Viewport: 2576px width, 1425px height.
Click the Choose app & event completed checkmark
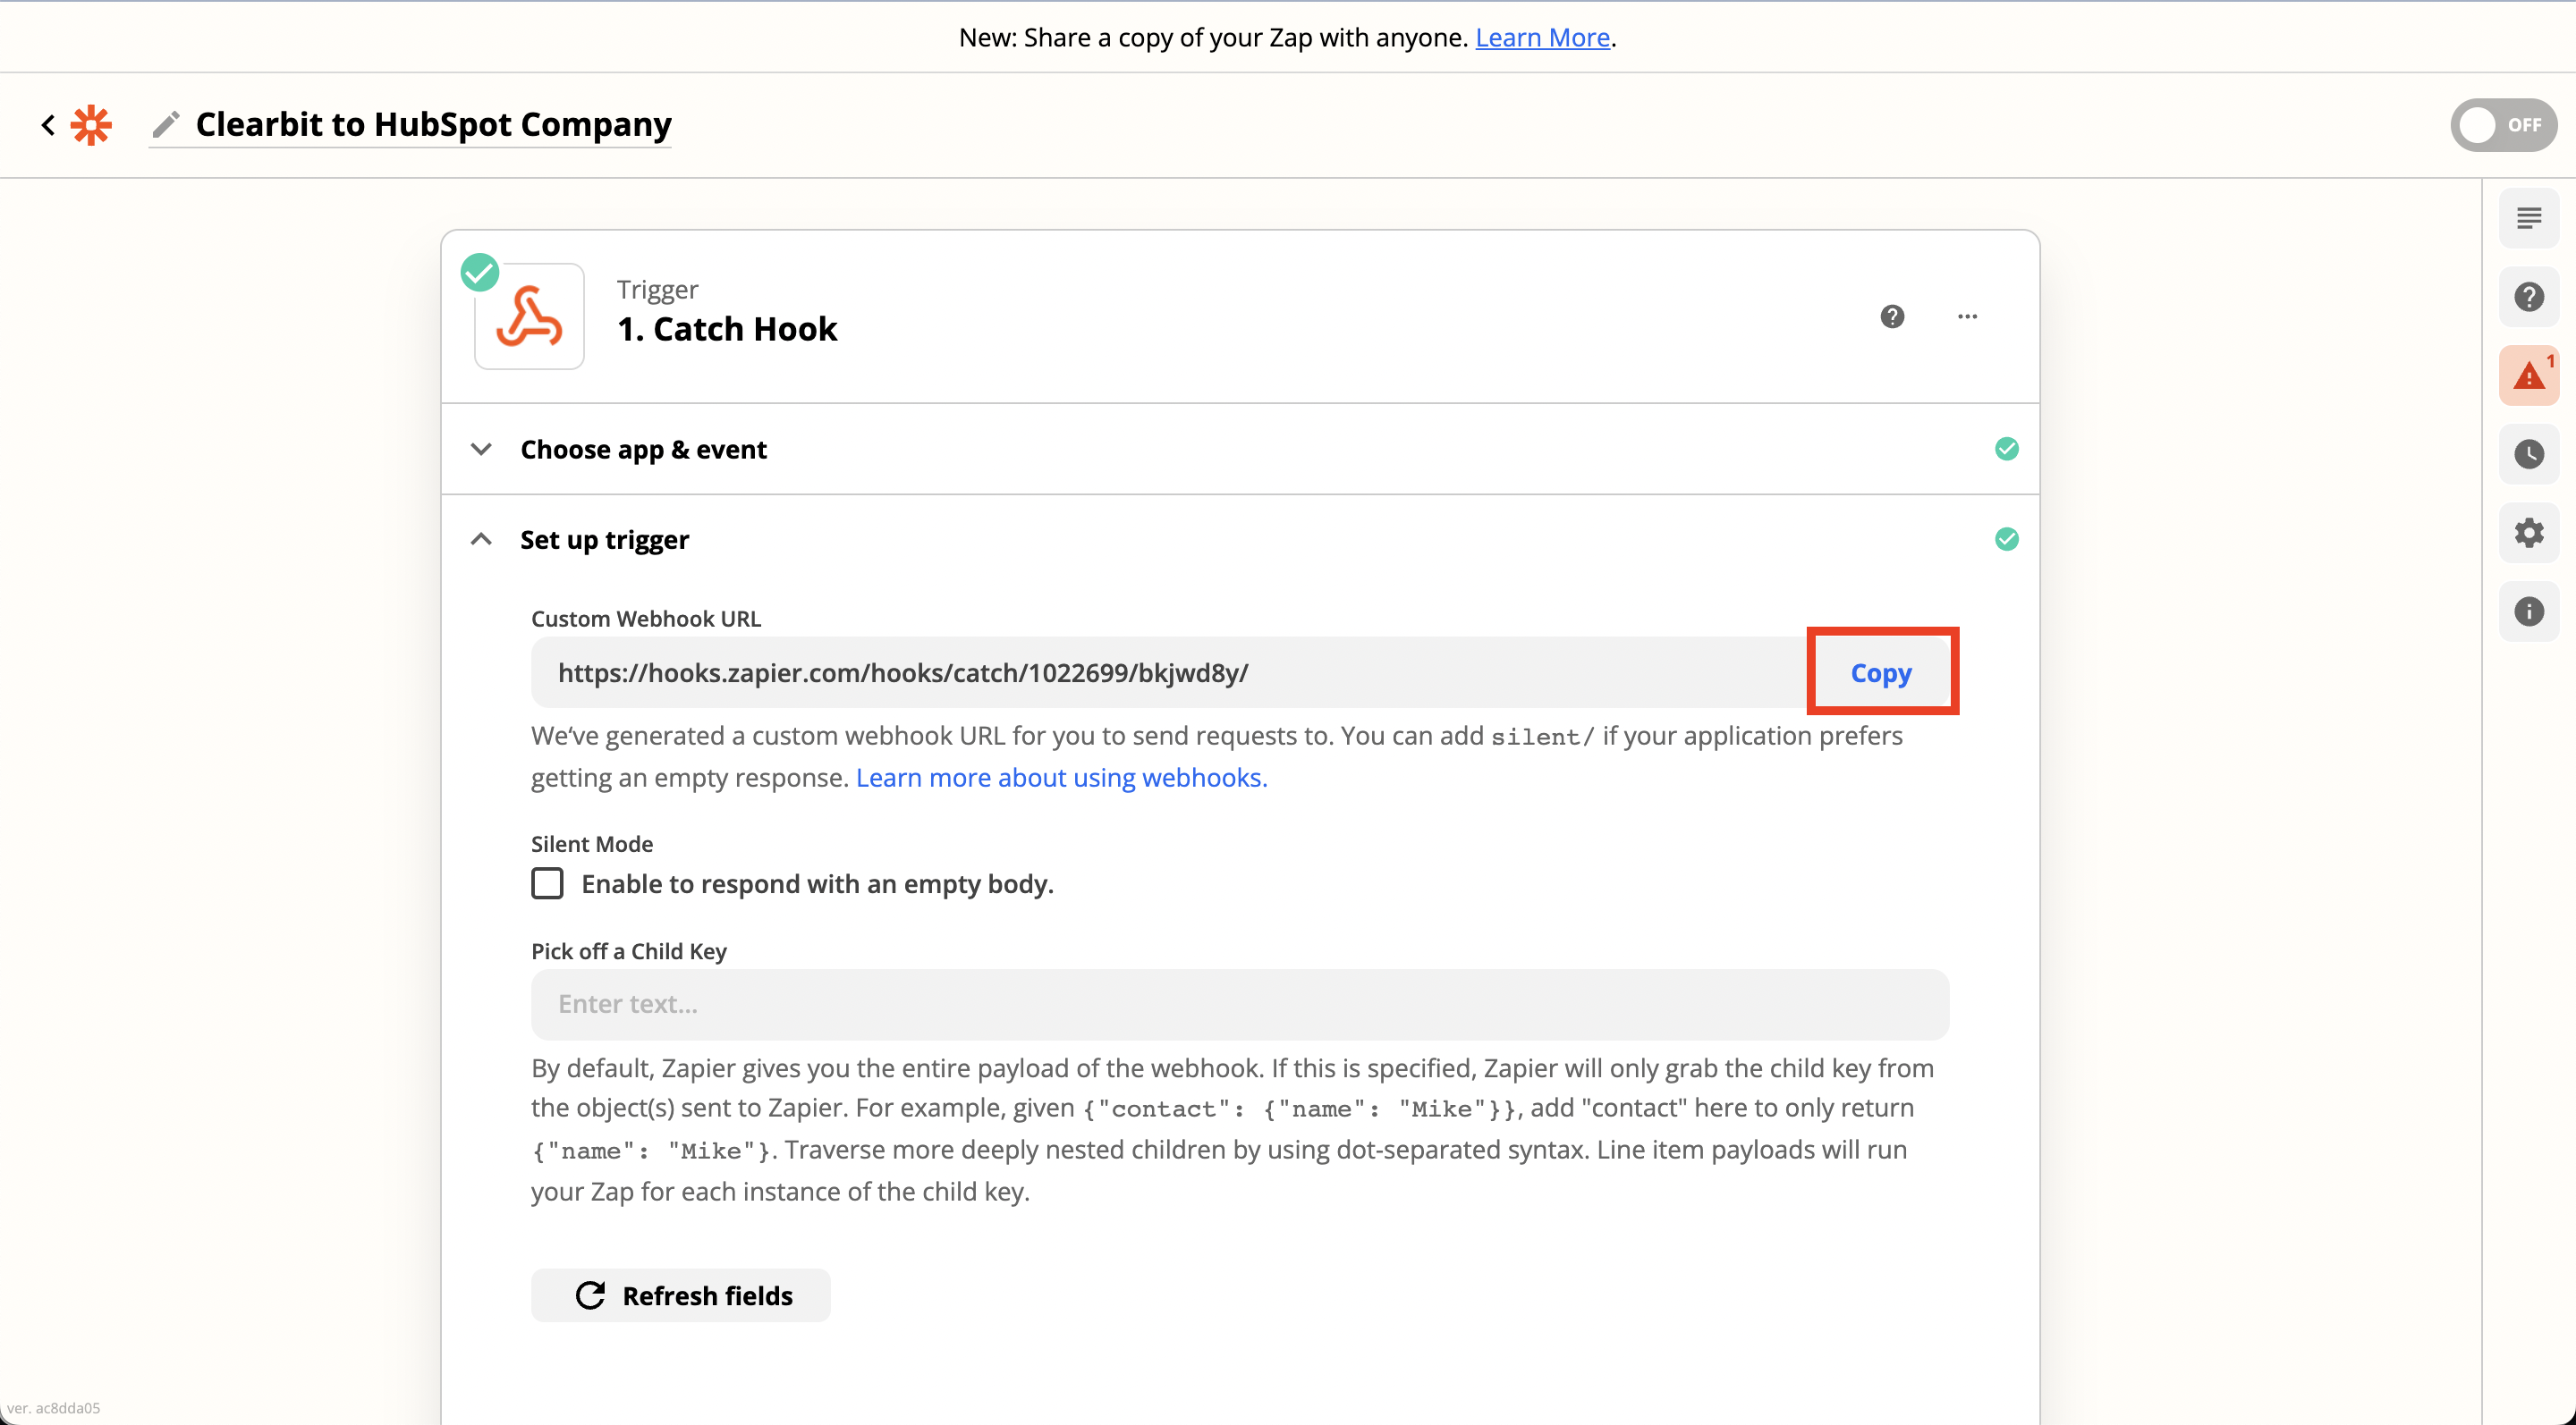pos(2007,449)
